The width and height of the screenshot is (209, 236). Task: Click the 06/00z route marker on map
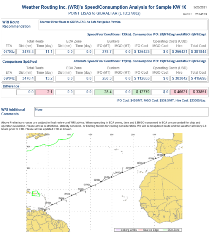tap(144, 163)
